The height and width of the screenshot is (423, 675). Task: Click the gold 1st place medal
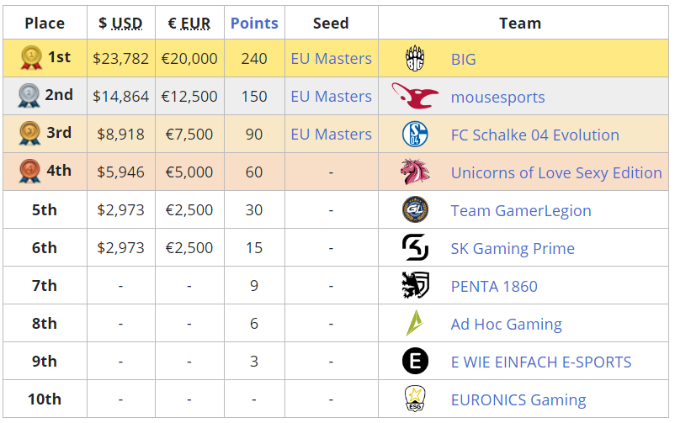coord(30,58)
